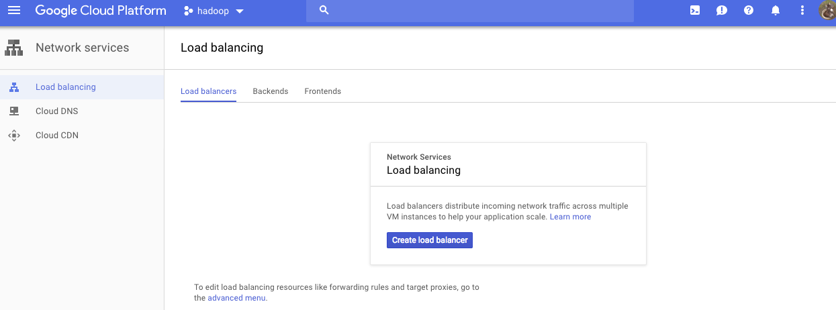Open the three-dot settings menu

[x=802, y=11]
